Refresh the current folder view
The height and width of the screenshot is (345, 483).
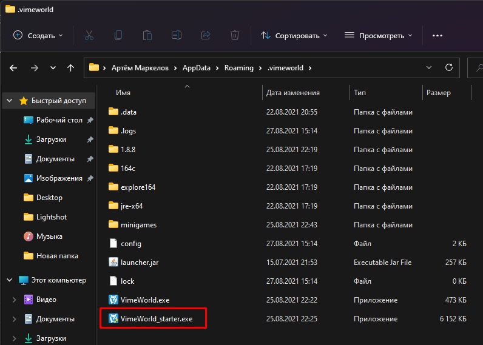point(449,67)
